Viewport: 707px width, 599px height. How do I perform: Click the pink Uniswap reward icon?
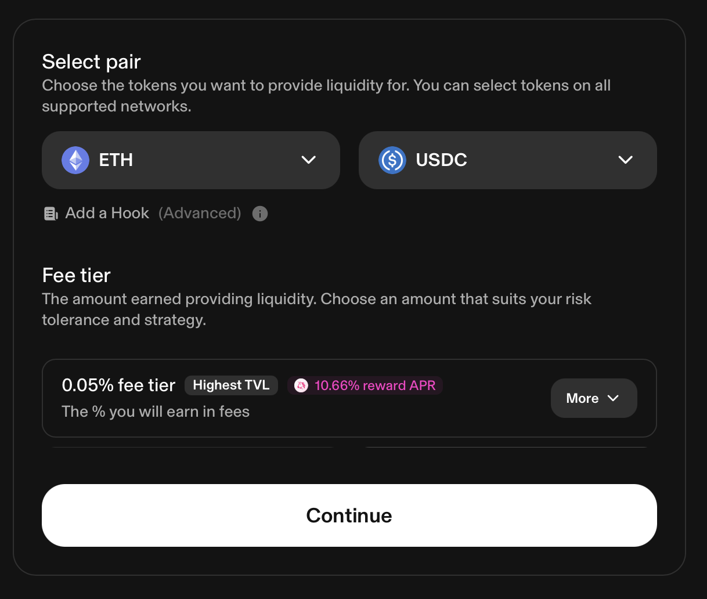tap(301, 385)
